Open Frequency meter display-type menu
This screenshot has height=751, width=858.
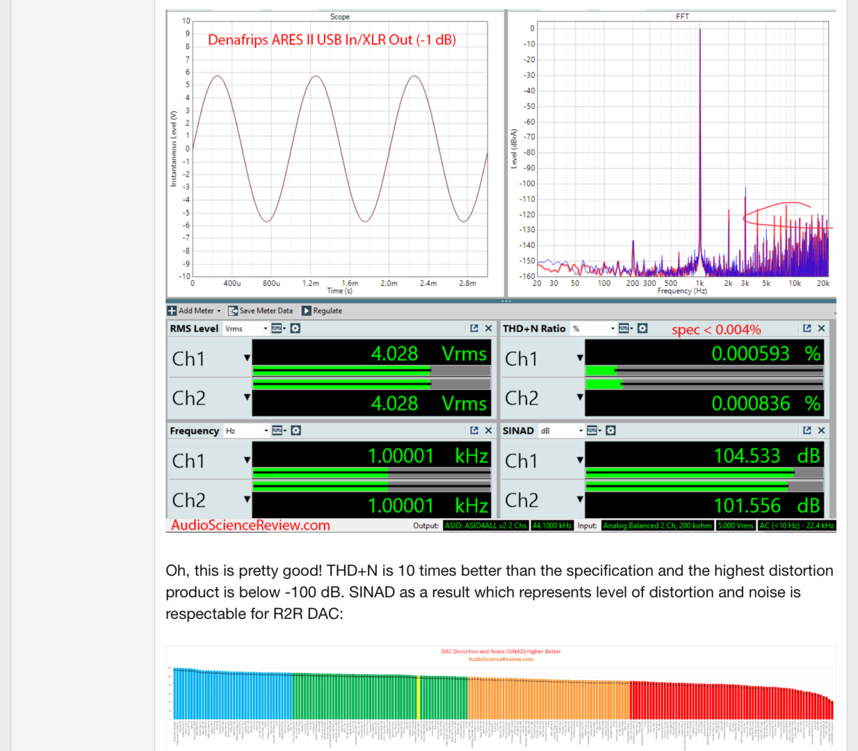[x=279, y=430]
